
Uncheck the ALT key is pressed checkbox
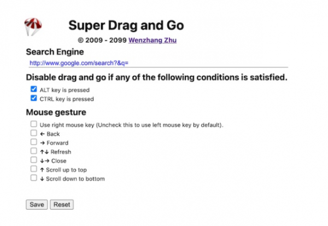click(x=34, y=89)
